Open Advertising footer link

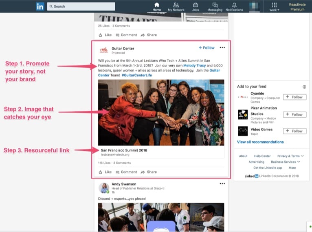pos(256,162)
